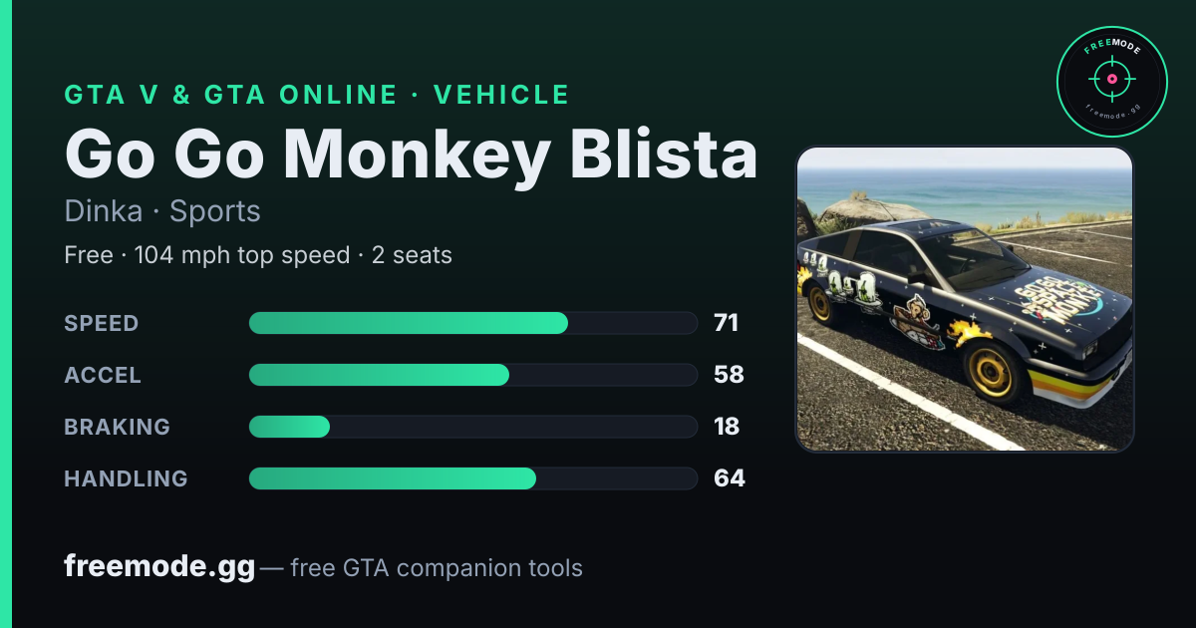Viewport: 1196px width, 628px height.
Task: Click the Speed stat bar
Action: click(472, 323)
